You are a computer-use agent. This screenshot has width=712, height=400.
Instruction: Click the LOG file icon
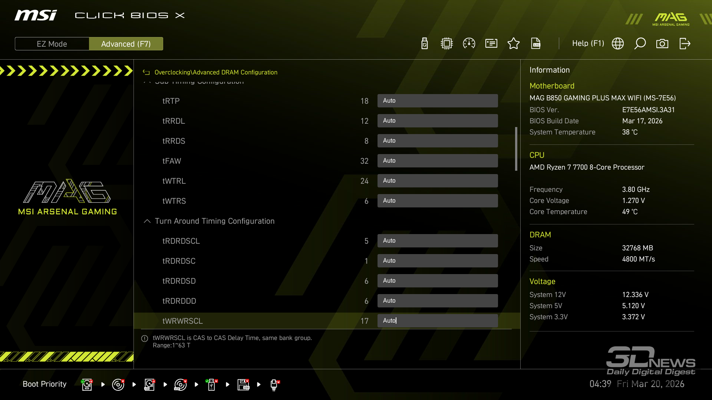[536, 44]
